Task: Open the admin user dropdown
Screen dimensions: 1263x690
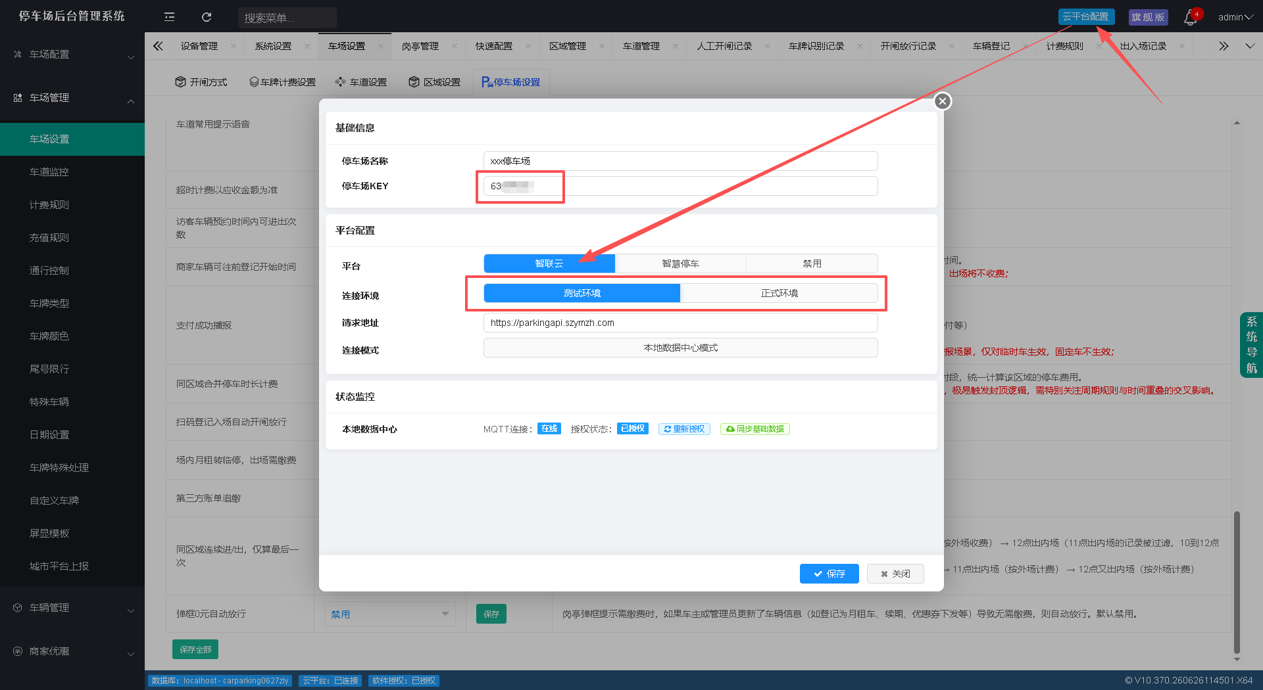Action: (1235, 17)
